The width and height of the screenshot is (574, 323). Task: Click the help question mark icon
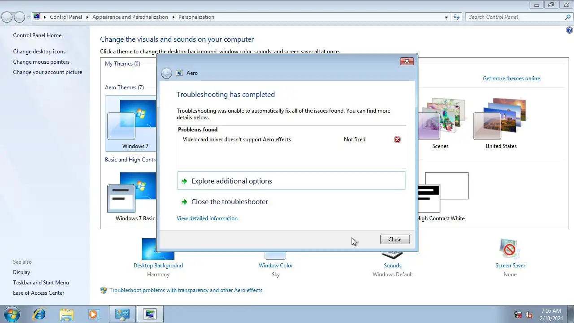click(x=570, y=31)
